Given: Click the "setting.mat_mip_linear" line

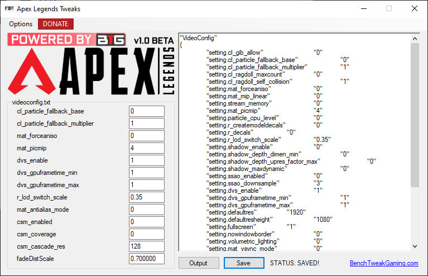Looking at the screenshot, I should [265, 96].
